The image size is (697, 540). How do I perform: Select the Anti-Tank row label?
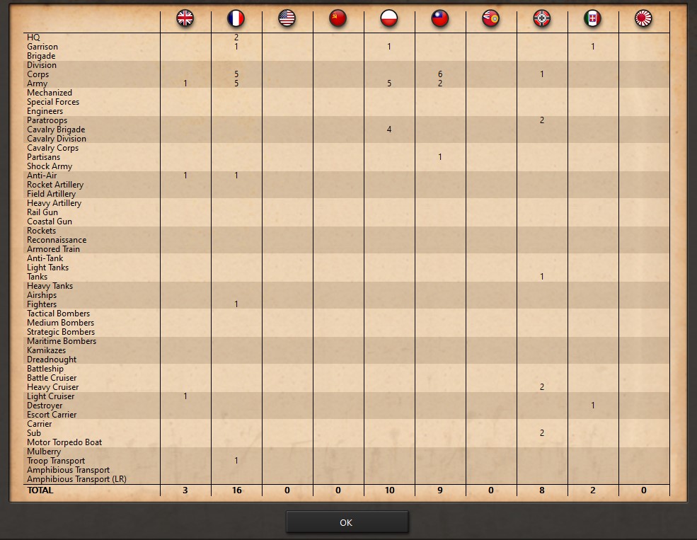pos(45,258)
